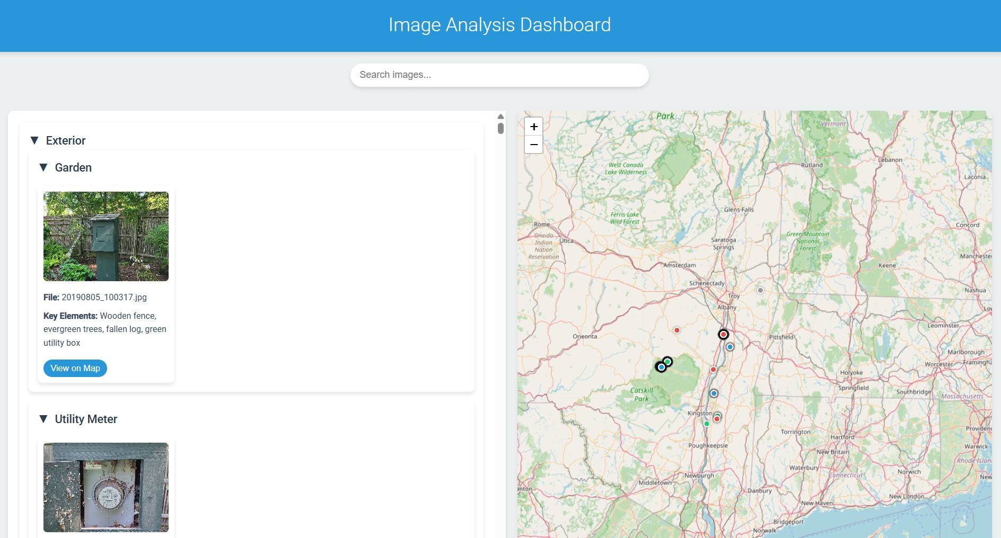
Task: Select the highlighted red marker near Albany
Action: coord(724,334)
